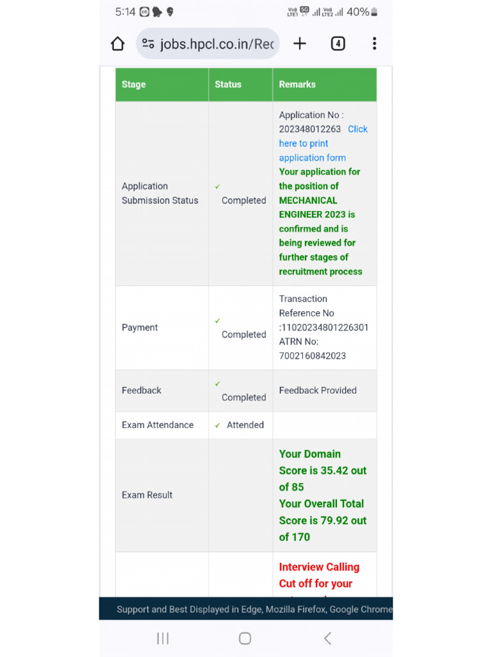Tap the battery icon in status bar
The image size is (492, 657).
[374, 12]
